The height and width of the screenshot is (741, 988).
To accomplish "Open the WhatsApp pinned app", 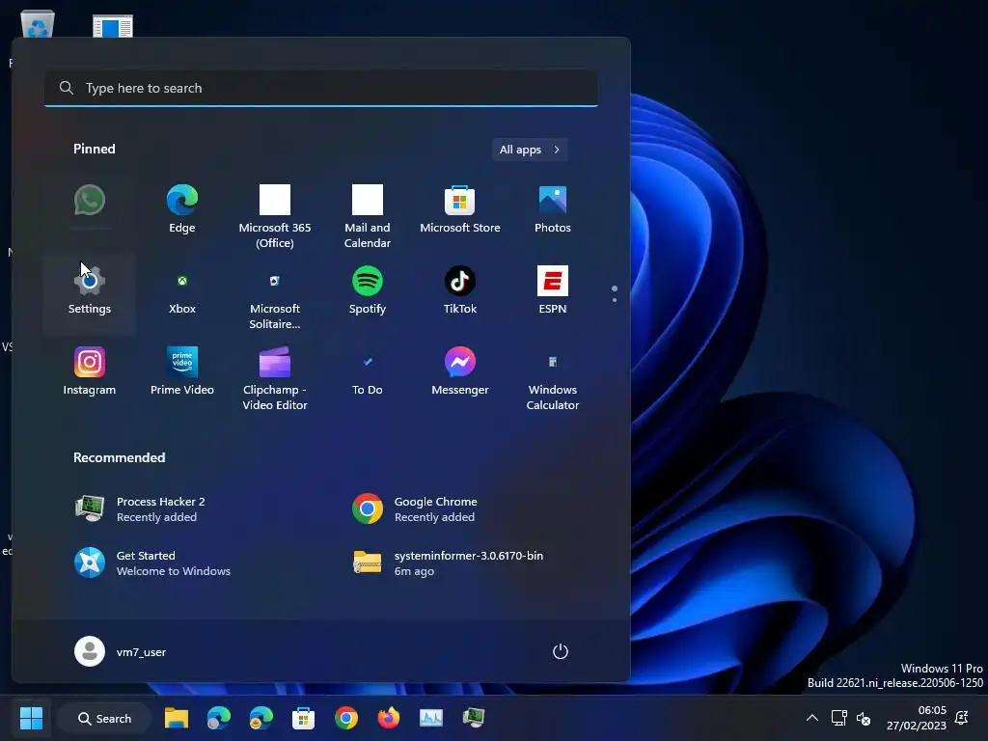I will [90, 201].
